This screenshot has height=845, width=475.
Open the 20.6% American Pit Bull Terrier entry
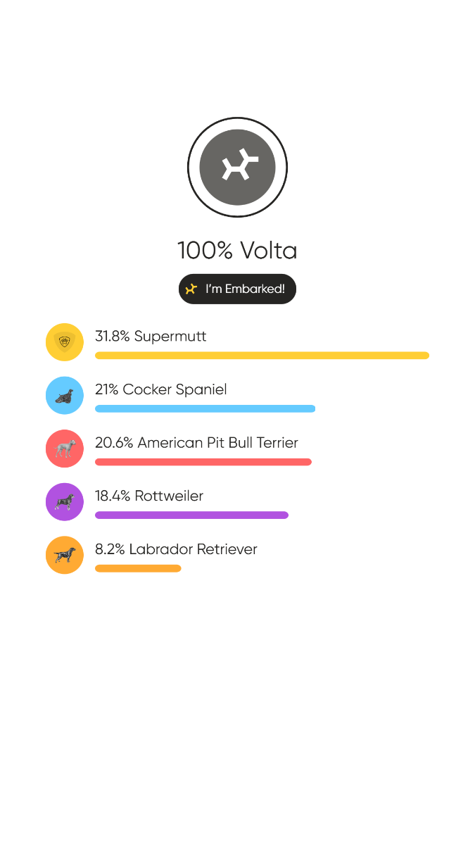click(x=196, y=443)
